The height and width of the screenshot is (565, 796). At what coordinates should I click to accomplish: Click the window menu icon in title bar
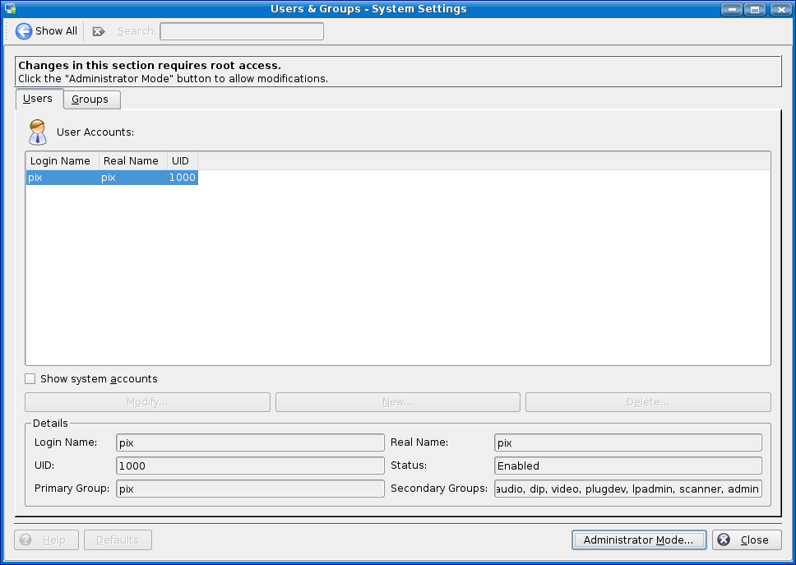10,9
